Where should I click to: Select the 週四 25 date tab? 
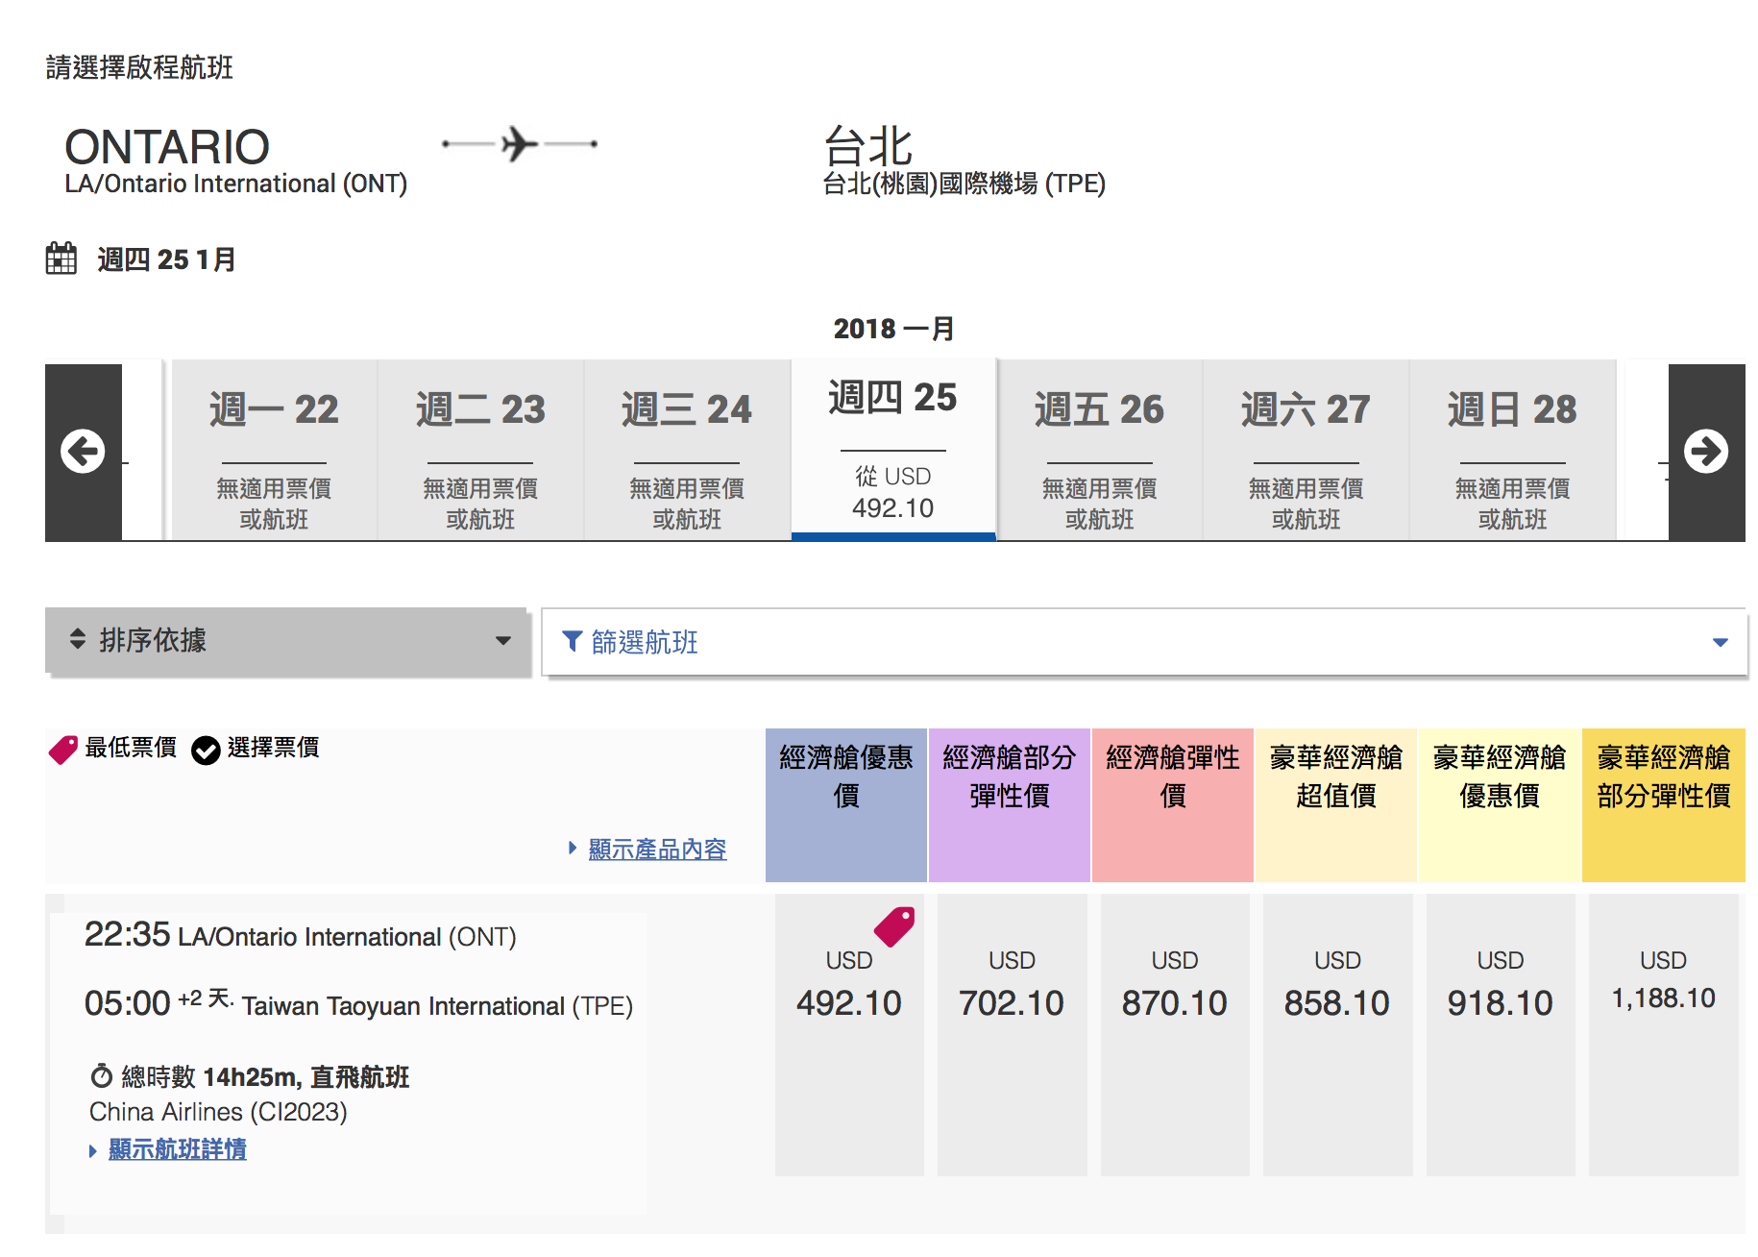pyautogui.click(x=892, y=449)
